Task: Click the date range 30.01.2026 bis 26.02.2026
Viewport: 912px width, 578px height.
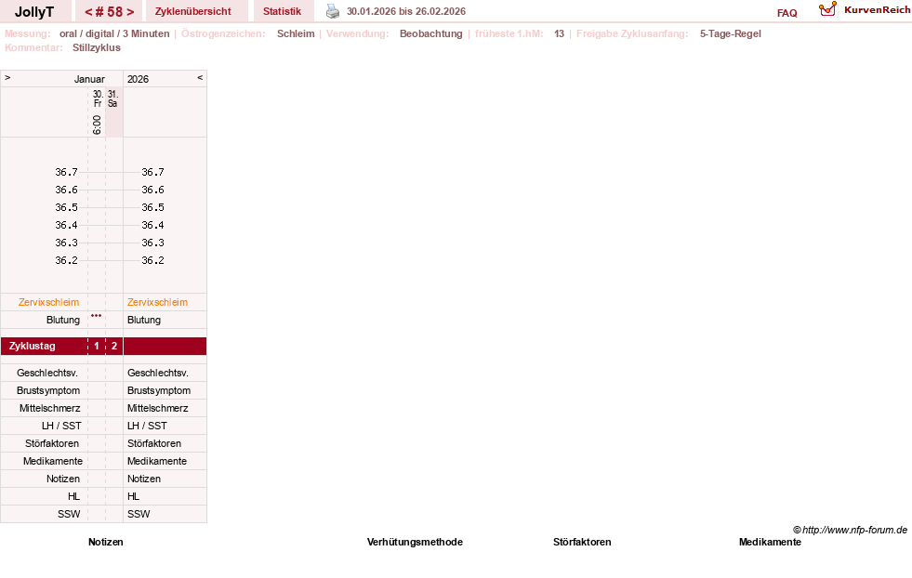Action: [x=406, y=12]
